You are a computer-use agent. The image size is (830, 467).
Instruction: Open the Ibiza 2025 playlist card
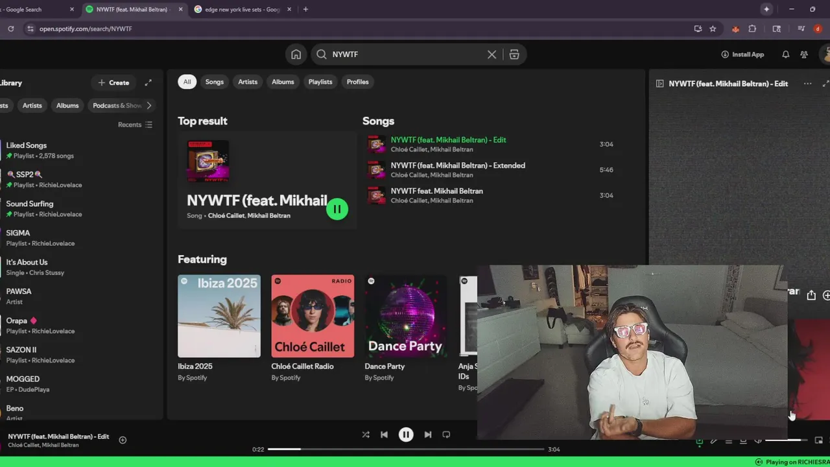(219, 329)
